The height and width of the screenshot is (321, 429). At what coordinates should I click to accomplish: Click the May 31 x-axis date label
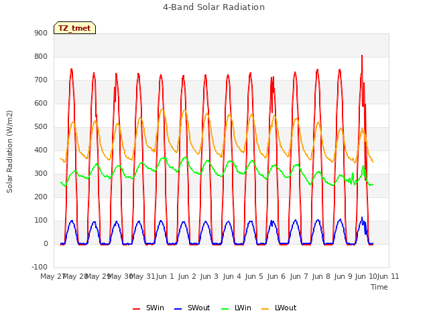coord(142,276)
